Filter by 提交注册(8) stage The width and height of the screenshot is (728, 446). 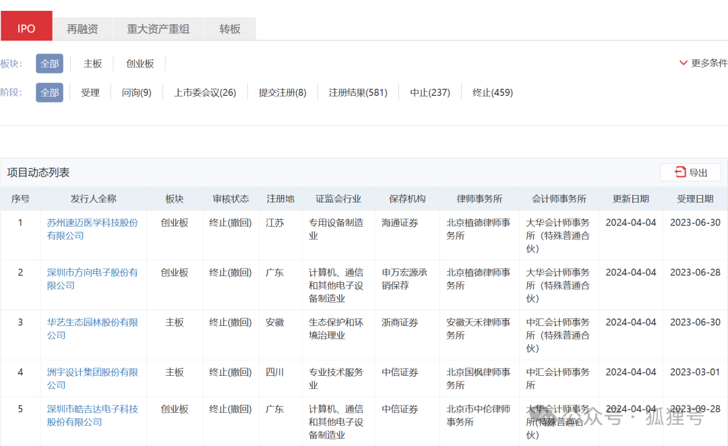(282, 92)
